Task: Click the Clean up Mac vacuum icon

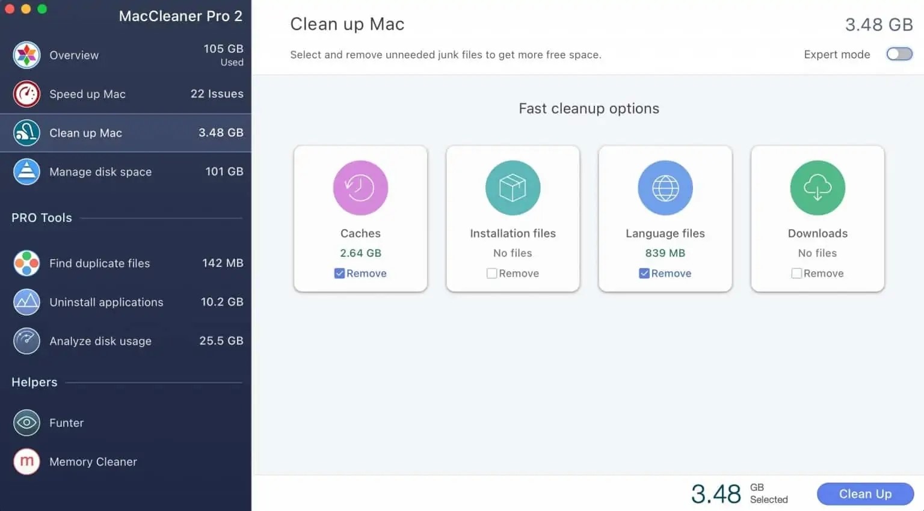Action: point(26,133)
